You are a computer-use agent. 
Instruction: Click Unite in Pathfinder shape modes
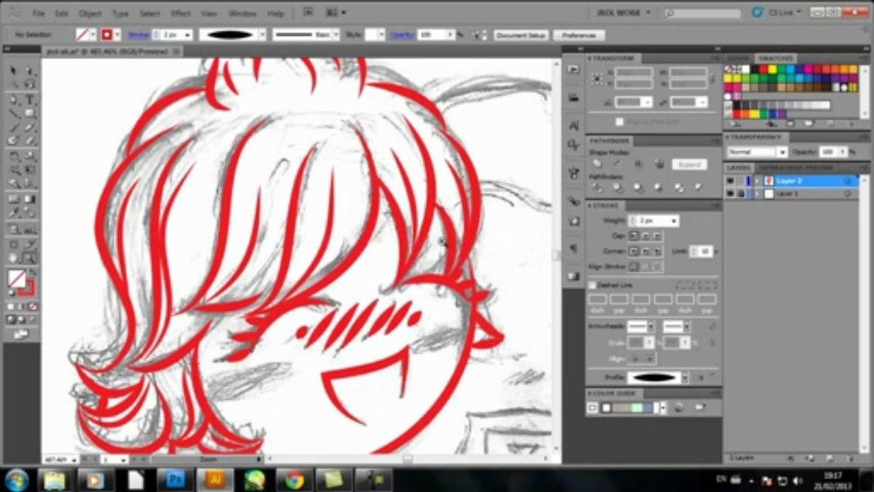click(597, 164)
